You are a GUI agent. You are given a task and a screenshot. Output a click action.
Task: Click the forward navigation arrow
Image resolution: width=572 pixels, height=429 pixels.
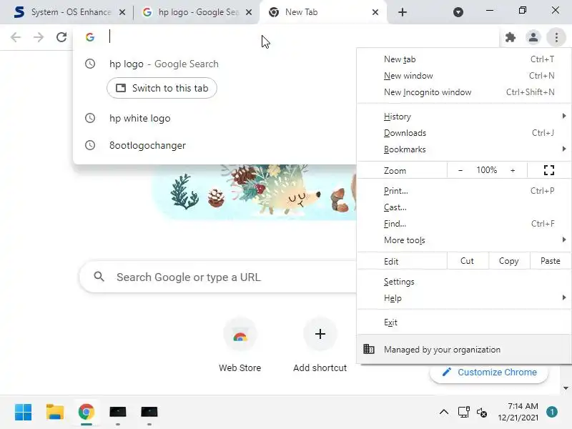click(x=39, y=37)
